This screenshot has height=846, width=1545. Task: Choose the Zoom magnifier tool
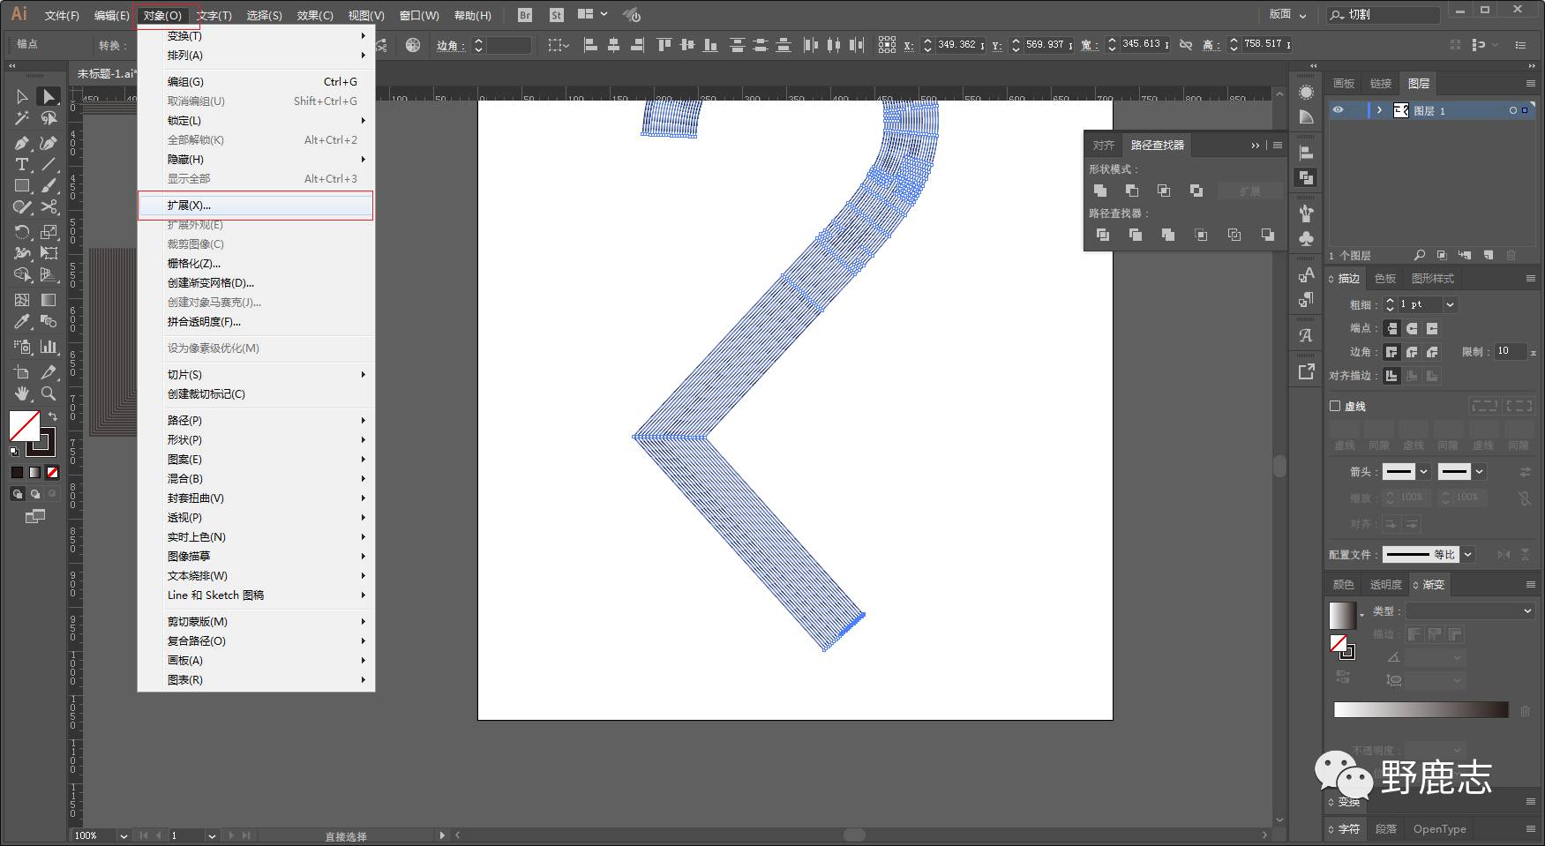(x=49, y=393)
